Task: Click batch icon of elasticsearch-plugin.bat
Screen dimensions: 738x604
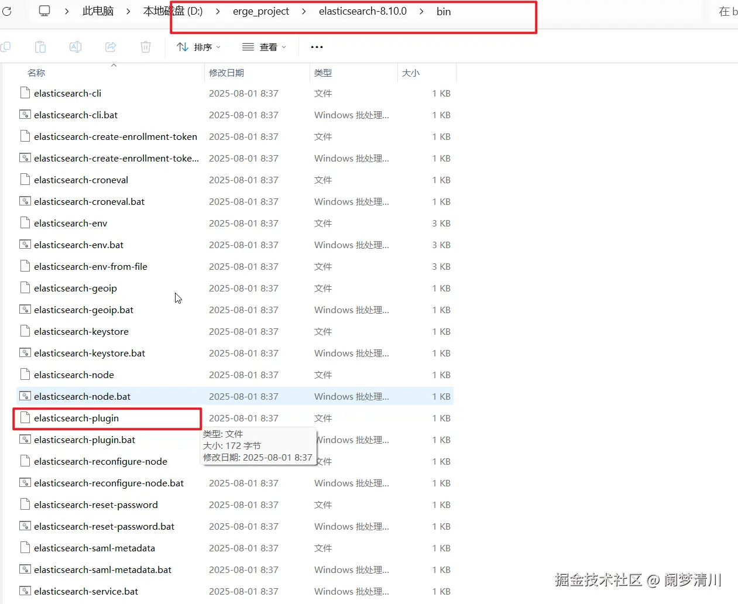Action: point(25,440)
